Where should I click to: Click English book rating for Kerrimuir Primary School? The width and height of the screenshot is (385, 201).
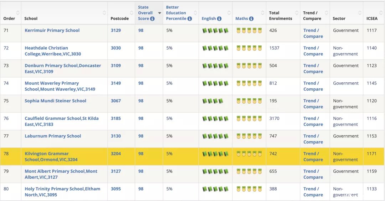click(215, 31)
